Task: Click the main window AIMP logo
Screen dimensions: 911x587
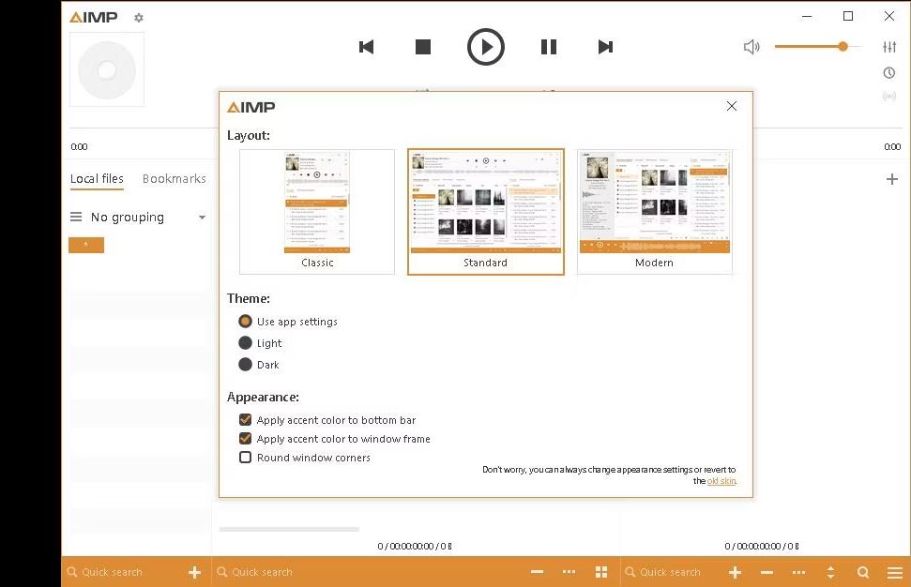Action: click(x=94, y=18)
